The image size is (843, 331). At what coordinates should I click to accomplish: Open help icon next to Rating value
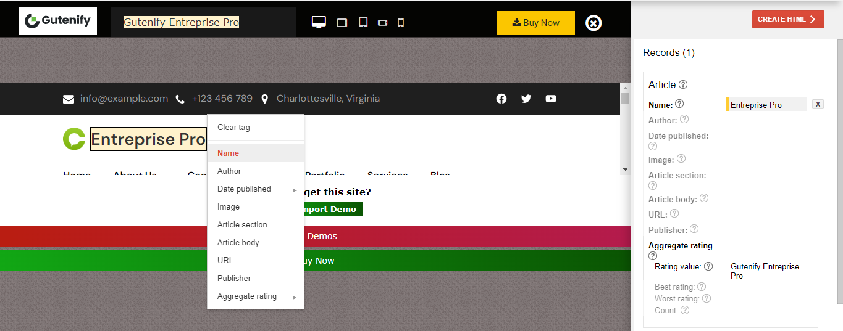click(708, 266)
